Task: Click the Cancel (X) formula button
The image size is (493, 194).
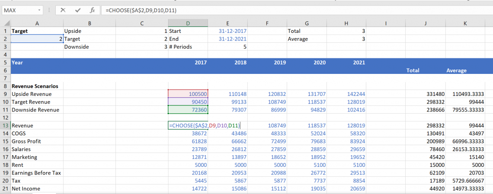Action: 63,10
